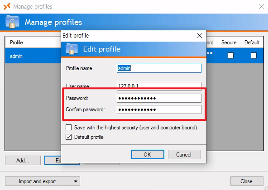Click the folder lock icon in Edit profile header
Image resolution: width=268 pixels, height=190 pixels.
(x=72, y=49)
